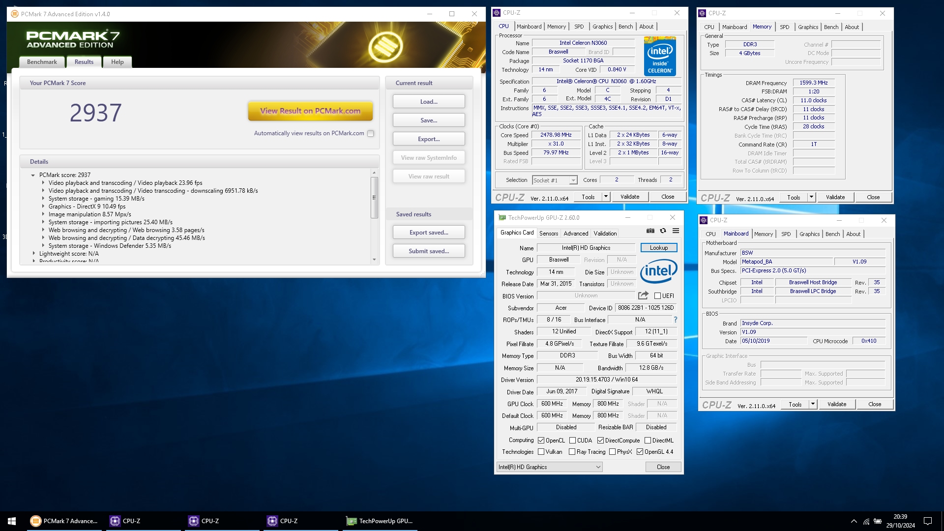The image size is (944, 531).
Task: Toggle the CUDA checkbox
Action: (x=572, y=441)
